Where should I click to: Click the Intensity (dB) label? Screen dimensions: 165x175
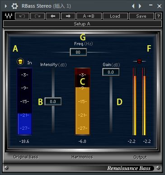coord(53,65)
